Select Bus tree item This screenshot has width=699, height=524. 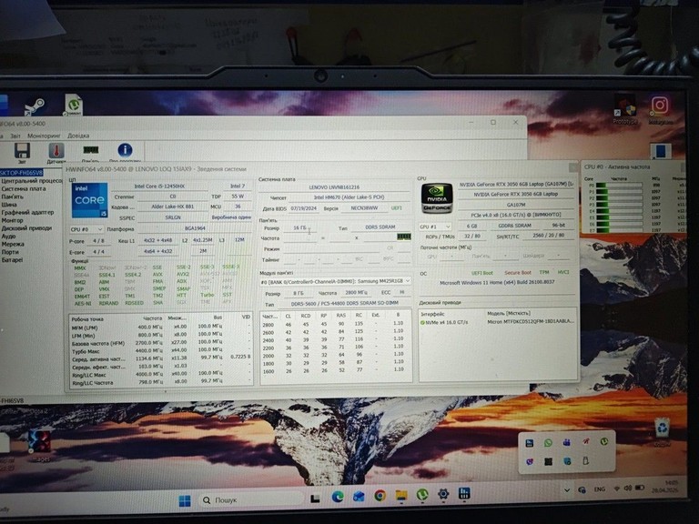click(x=9, y=205)
